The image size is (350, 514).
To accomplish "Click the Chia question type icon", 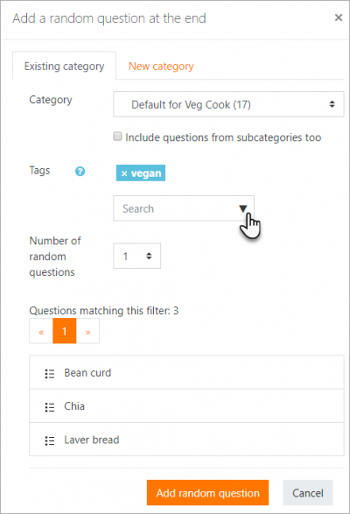I will (x=50, y=407).
